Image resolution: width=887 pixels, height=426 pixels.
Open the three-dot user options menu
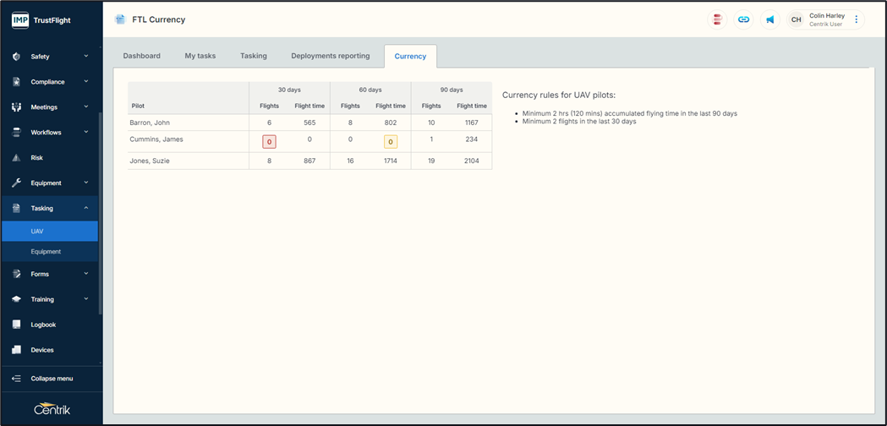pyautogui.click(x=857, y=19)
